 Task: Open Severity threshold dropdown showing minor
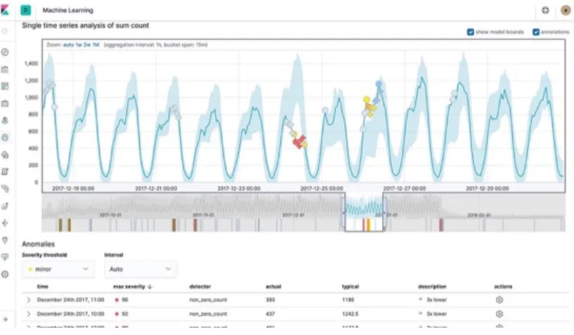58,269
